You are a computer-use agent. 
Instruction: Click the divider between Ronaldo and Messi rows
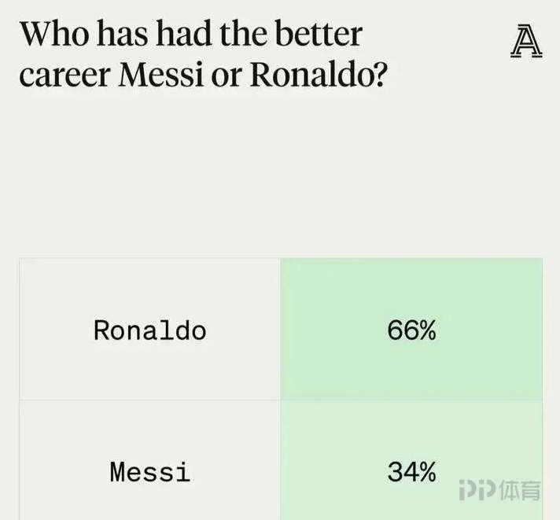click(149, 400)
